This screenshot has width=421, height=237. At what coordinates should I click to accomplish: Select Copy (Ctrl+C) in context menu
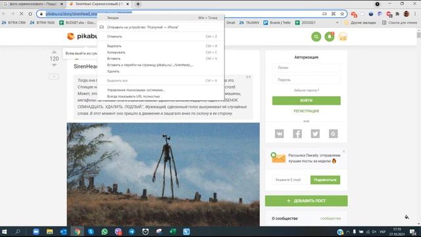[x=161, y=53]
